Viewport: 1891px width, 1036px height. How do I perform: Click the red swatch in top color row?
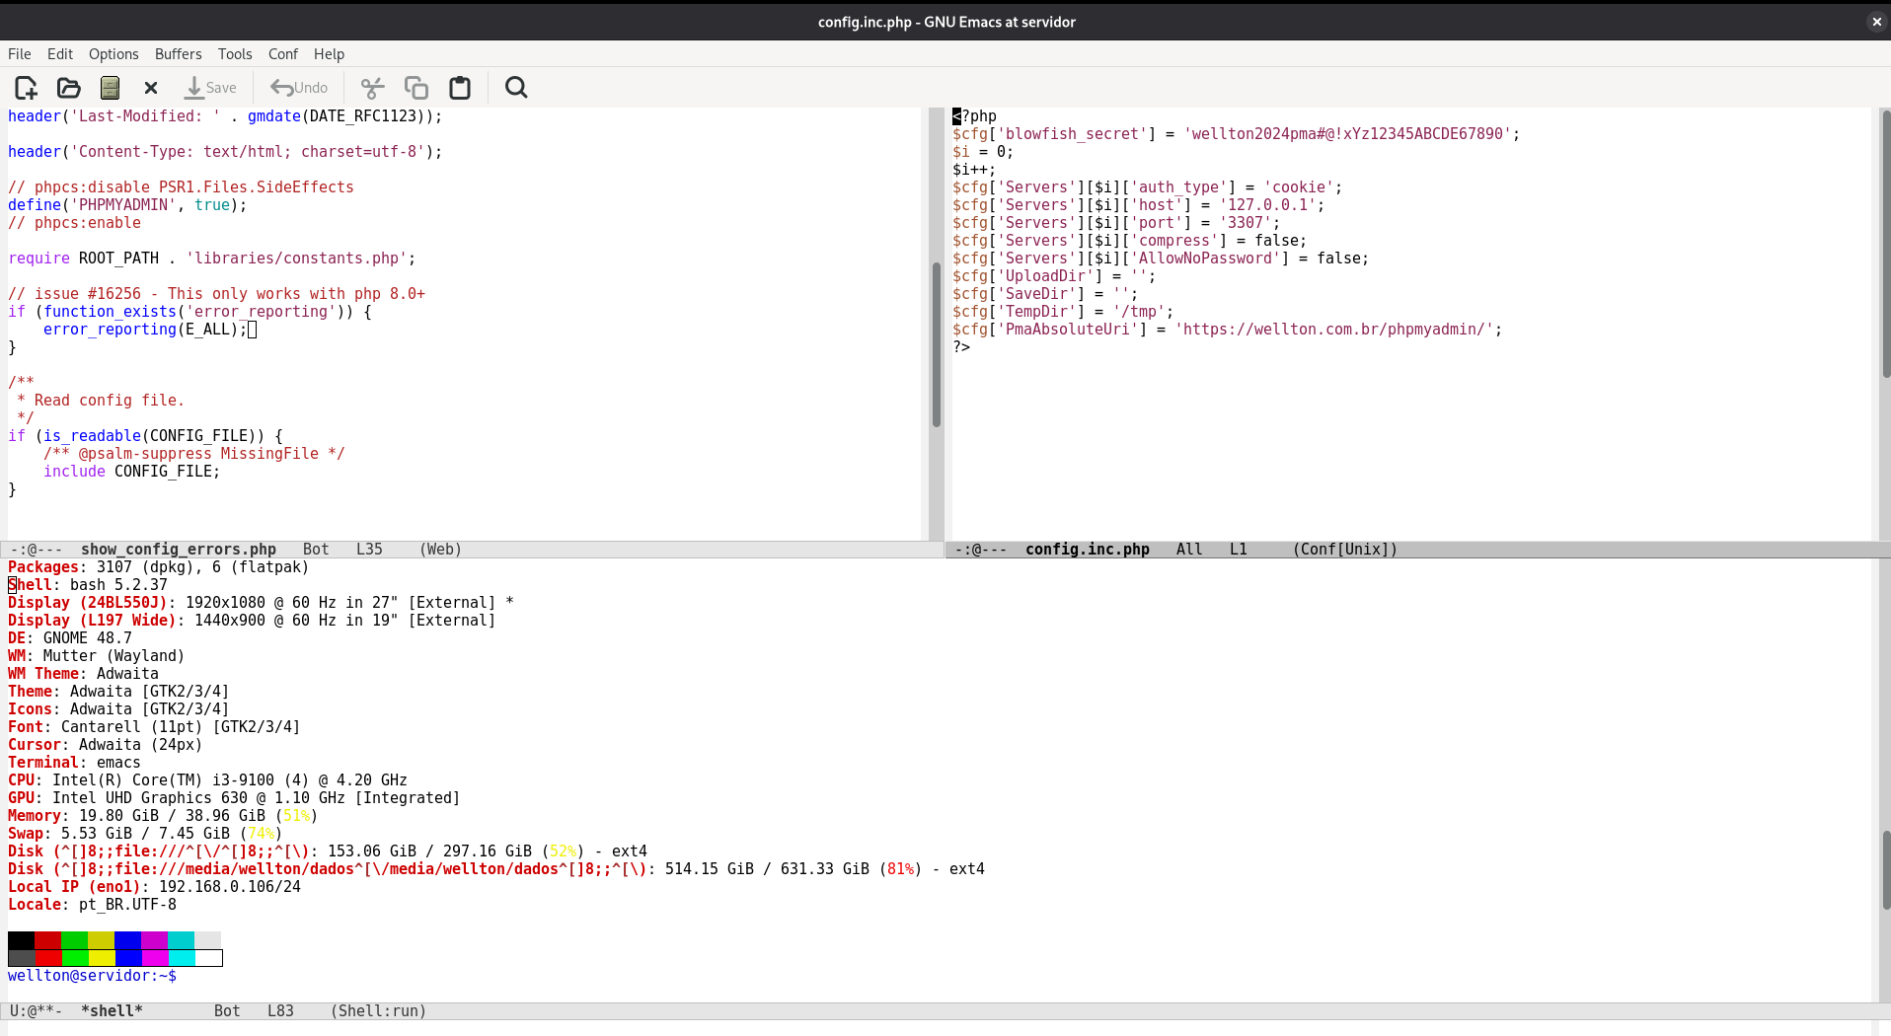[x=47, y=940]
